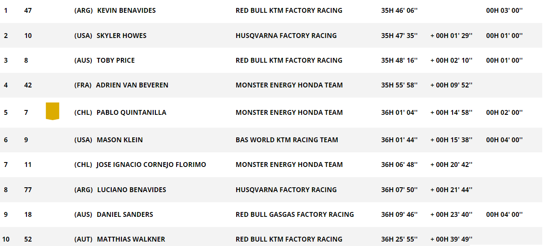Image resolution: width=544 pixels, height=246 pixels.
Task: Click the yellow bookmark icon beside Pablo Quintanilla
Action: click(53, 111)
